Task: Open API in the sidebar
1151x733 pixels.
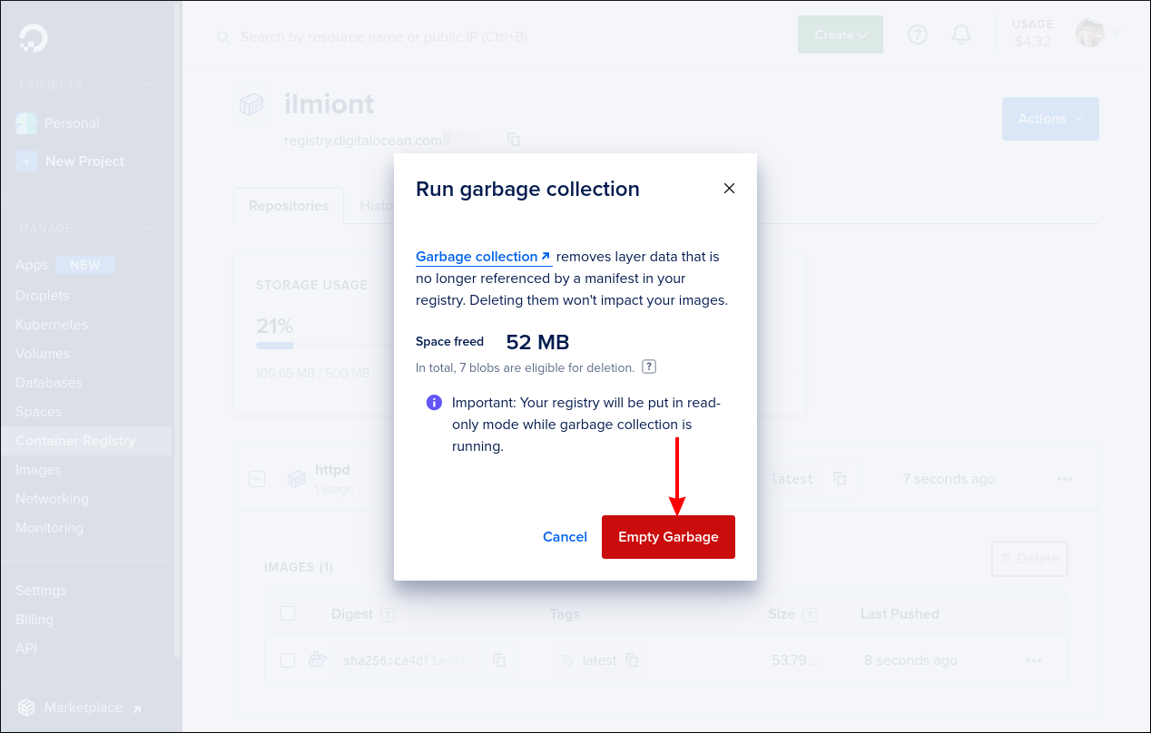Action: (x=26, y=649)
